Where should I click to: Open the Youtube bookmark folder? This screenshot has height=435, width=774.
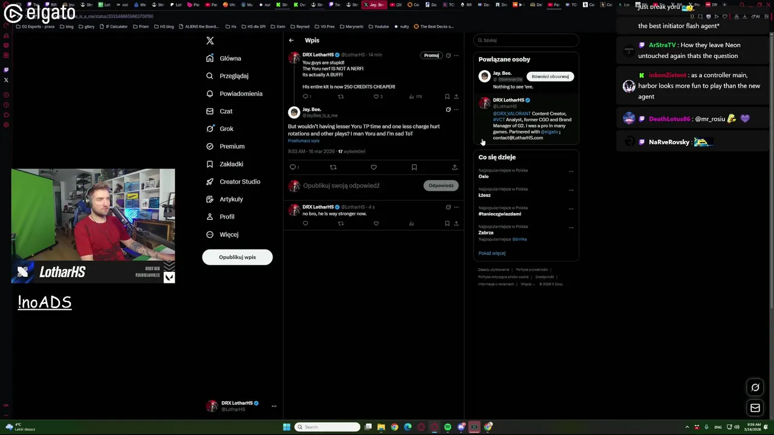pos(378,27)
